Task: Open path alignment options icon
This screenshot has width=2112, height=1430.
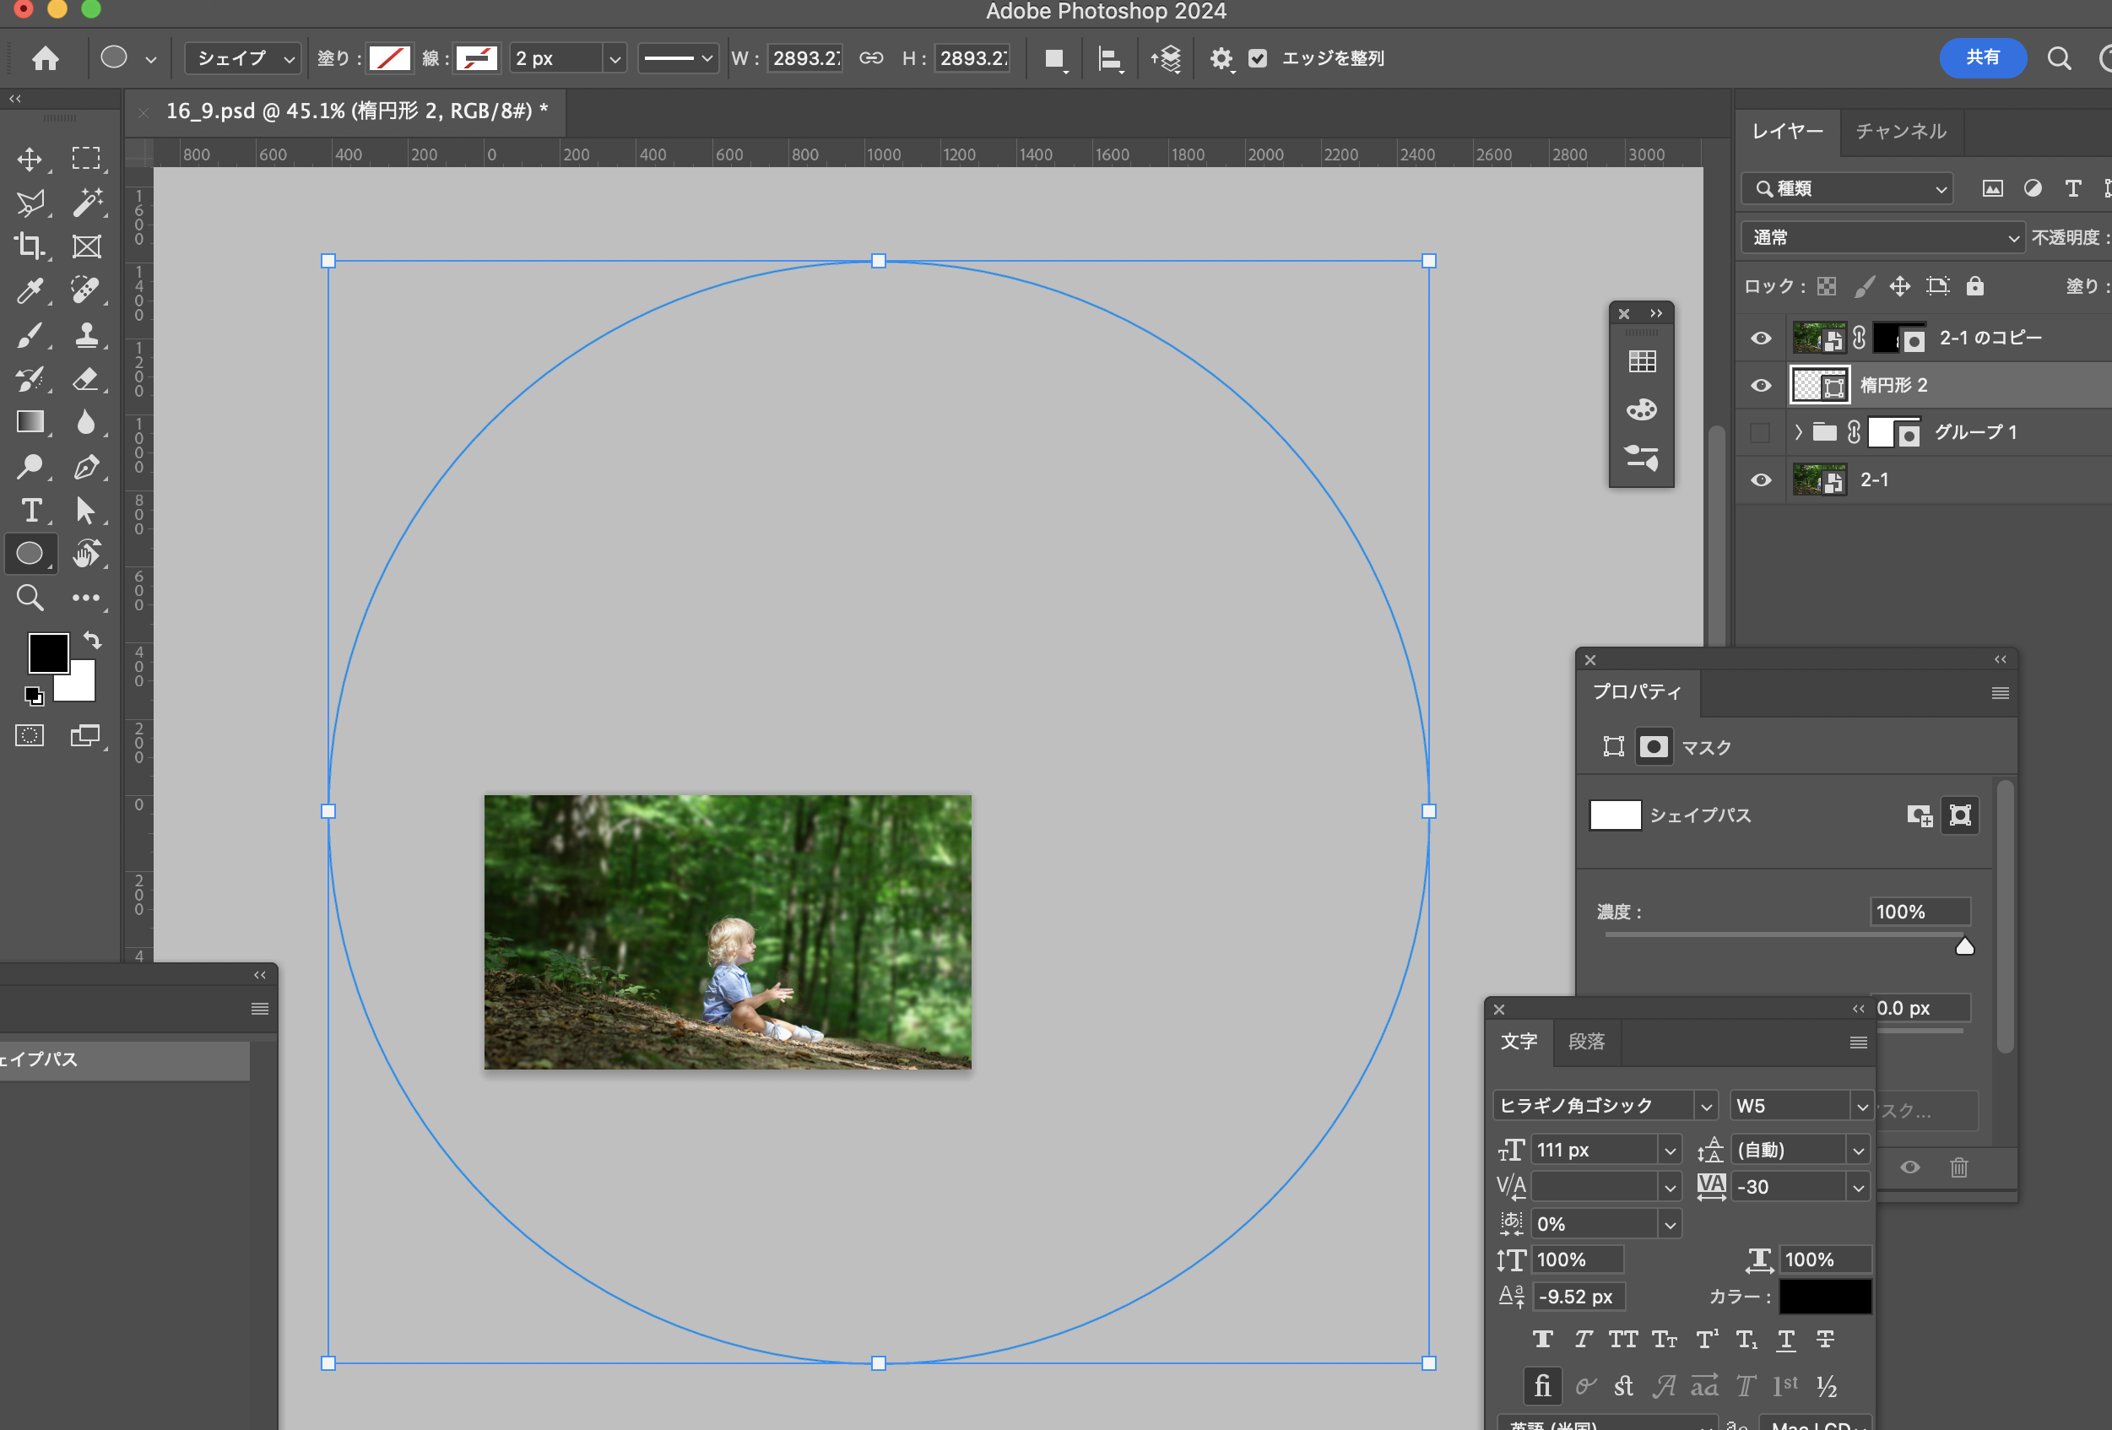Action: 1110,58
